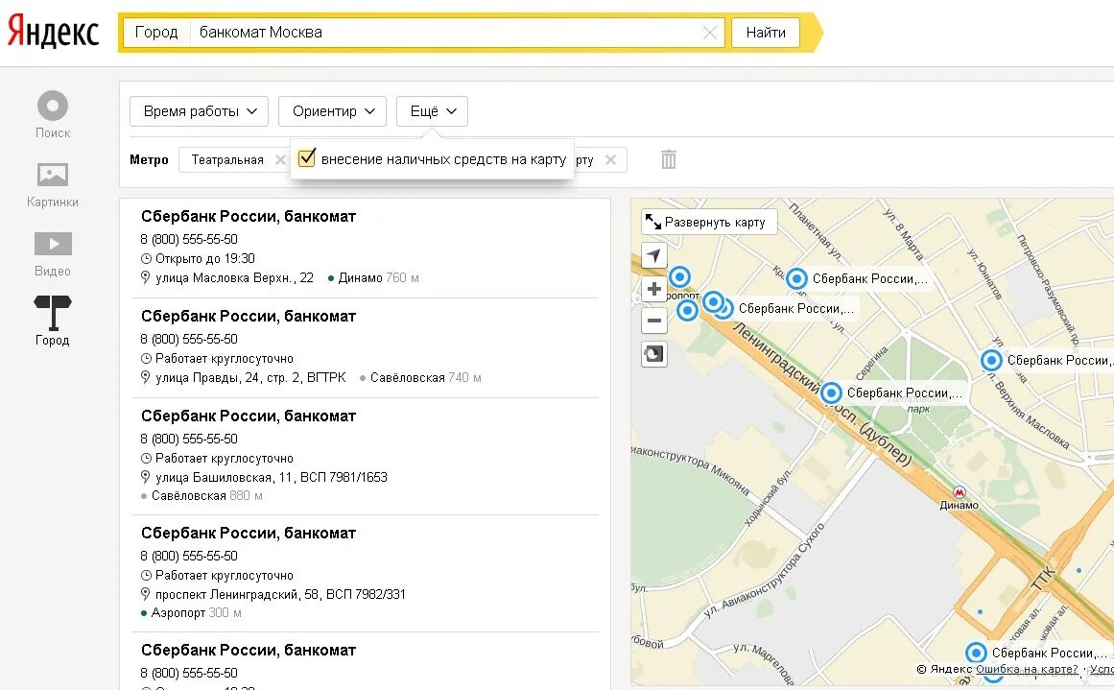Open the map layers switcher icon
1114x690 pixels.
pos(653,354)
